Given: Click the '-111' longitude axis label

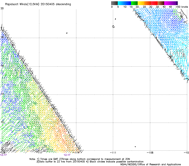Looking at the screenshot, I should click(113, 153).
